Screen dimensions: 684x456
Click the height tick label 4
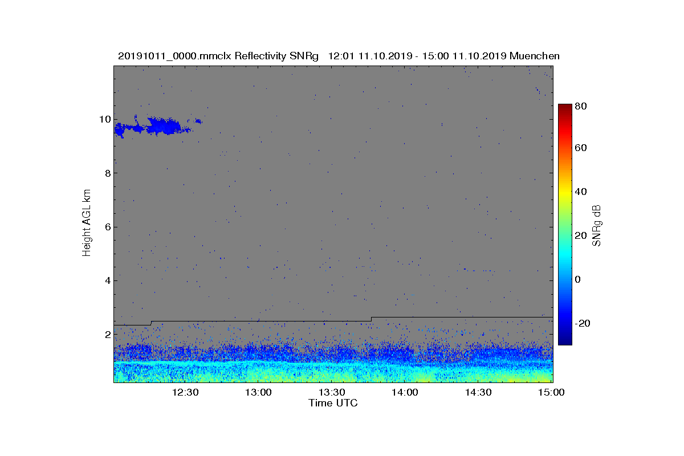coord(107,280)
